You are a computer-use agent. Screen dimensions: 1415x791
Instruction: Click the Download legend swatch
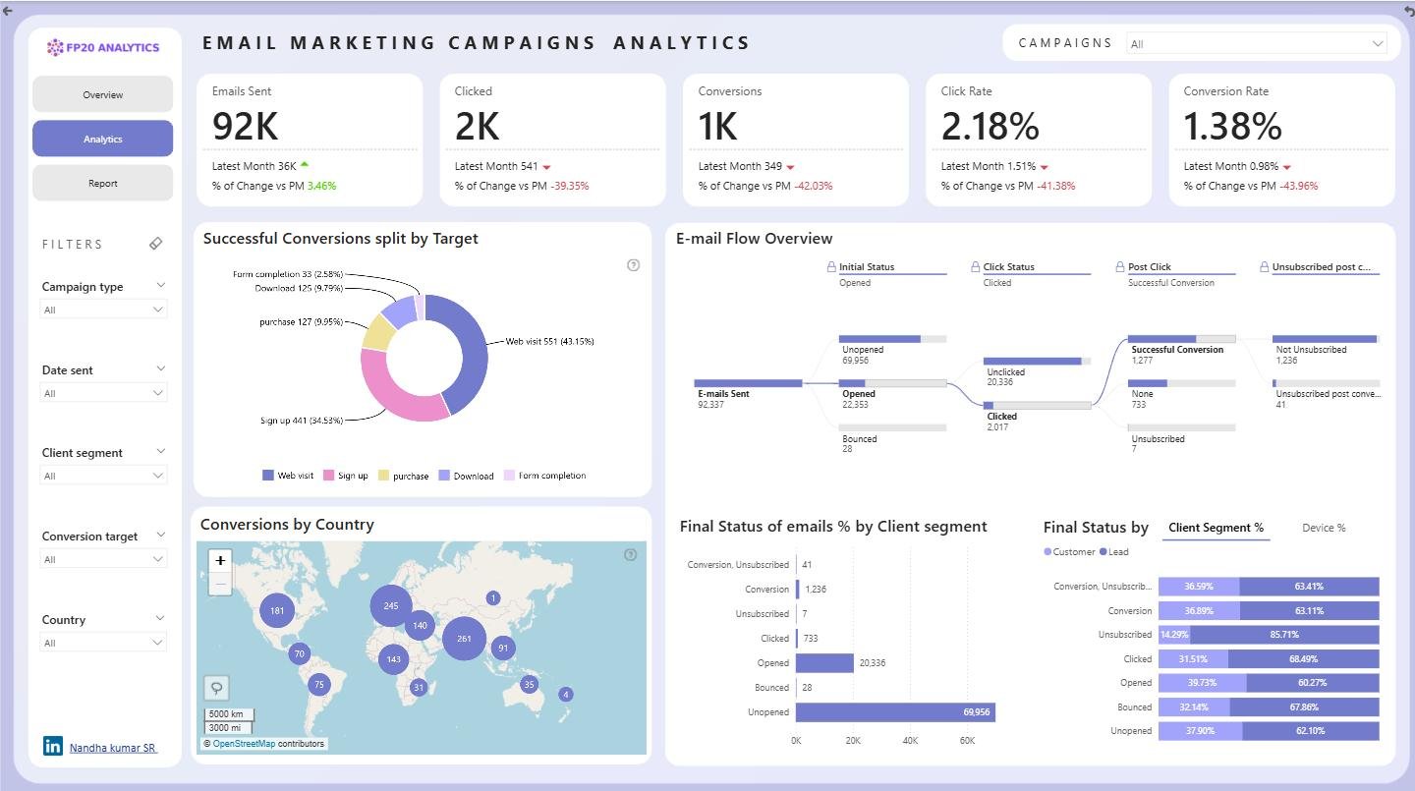[x=444, y=476]
